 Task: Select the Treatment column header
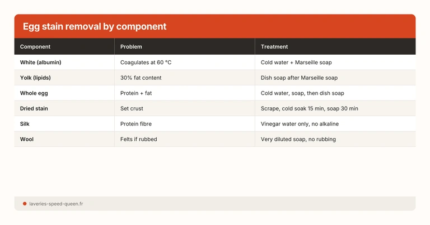click(274, 47)
